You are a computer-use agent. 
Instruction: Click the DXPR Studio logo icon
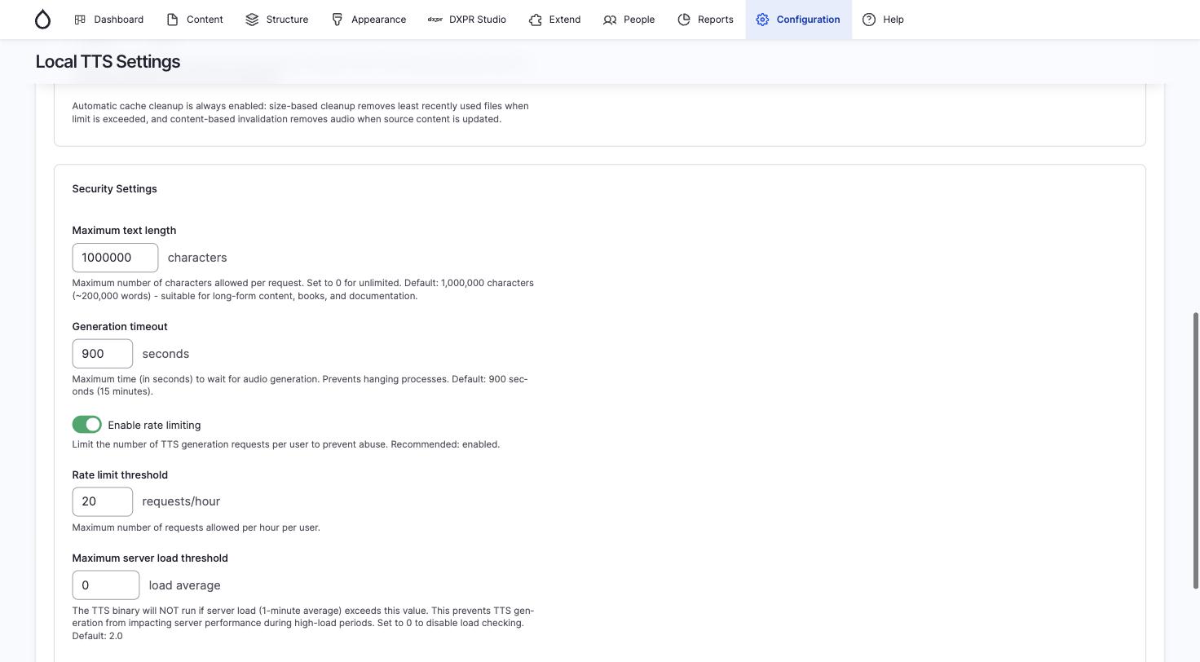(435, 20)
